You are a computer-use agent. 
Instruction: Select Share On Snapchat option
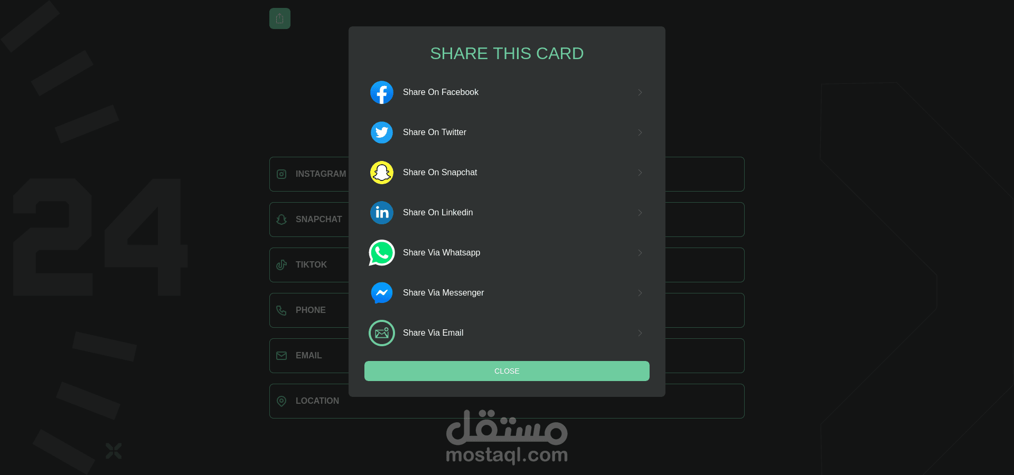(x=507, y=173)
